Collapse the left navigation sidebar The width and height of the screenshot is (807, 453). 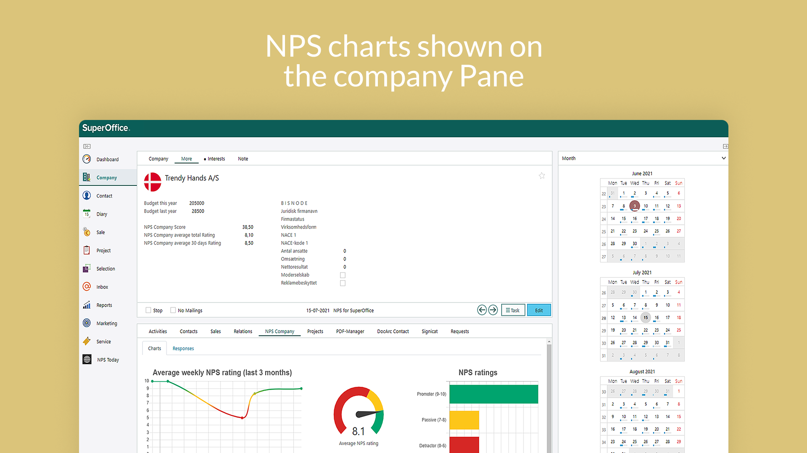pyautogui.click(x=87, y=146)
